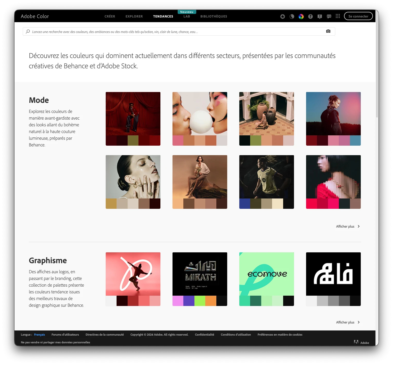Screen dimensions: 393x365
Task: Expand Afficher plus in the Mode section
Action: 346,226
